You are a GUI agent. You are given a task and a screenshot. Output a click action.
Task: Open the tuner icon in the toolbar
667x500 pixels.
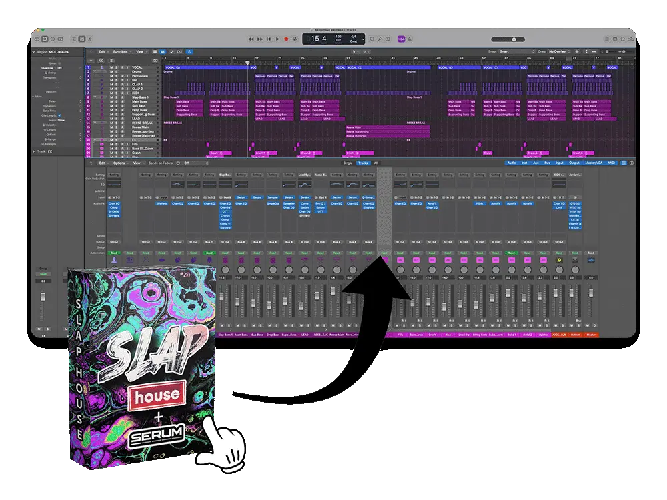[380, 39]
